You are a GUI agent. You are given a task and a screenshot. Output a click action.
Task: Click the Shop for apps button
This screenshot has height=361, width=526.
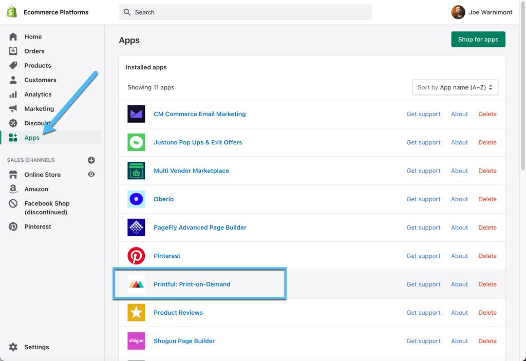[478, 39]
